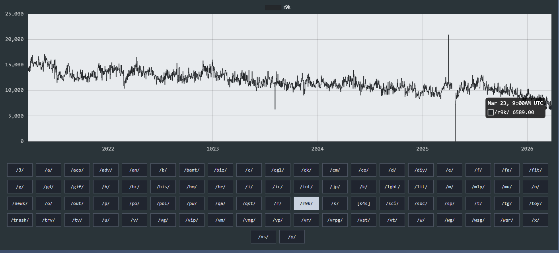
Task: Show the /tv/ board chart
Action: [x=77, y=220]
